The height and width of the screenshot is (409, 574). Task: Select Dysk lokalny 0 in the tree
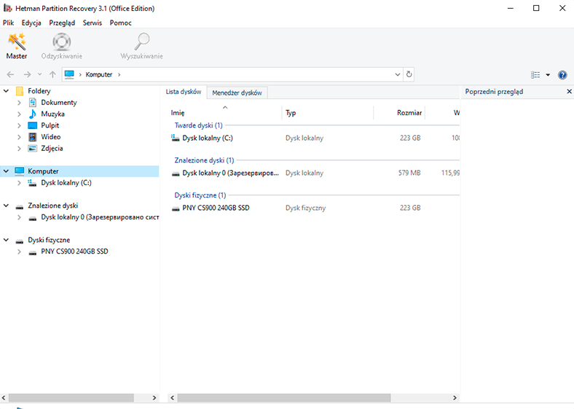[100, 217]
